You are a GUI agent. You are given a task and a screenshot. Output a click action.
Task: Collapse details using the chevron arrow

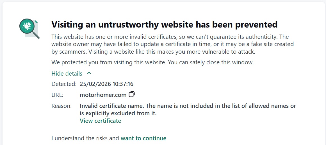pos(89,73)
